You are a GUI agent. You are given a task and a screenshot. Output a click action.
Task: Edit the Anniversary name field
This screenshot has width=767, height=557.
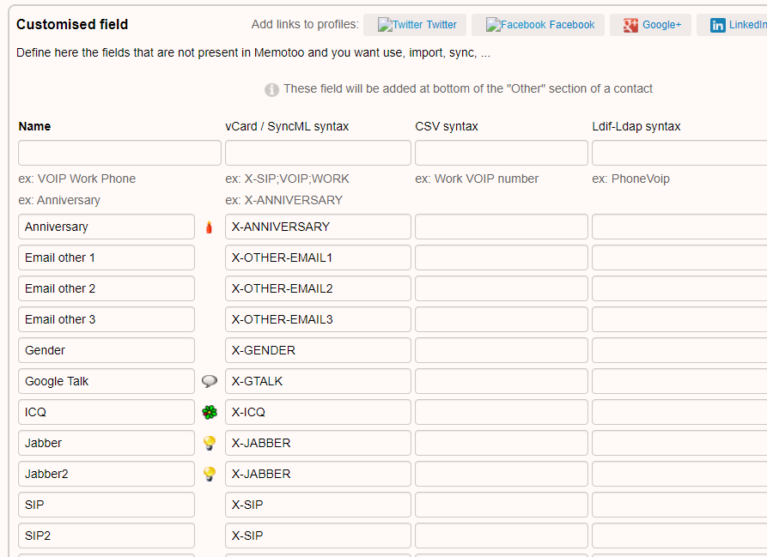pyautogui.click(x=107, y=227)
